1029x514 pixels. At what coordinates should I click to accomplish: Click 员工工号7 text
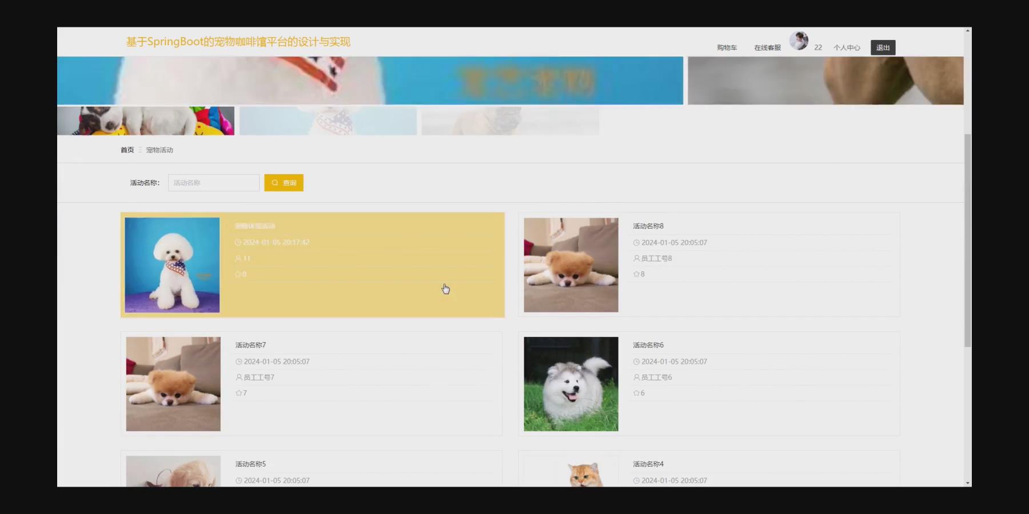(x=259, y=378)
